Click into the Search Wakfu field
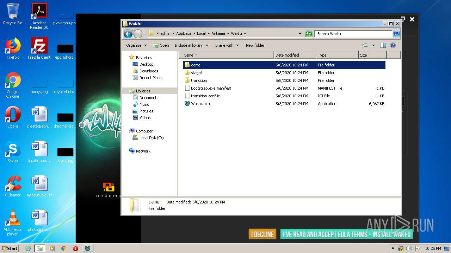The image size is (451, 253). point(353,34)
